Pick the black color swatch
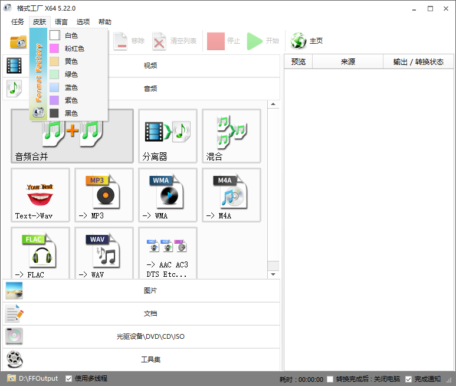Viewport: 456px width, 386px height. tap(54, 113)
